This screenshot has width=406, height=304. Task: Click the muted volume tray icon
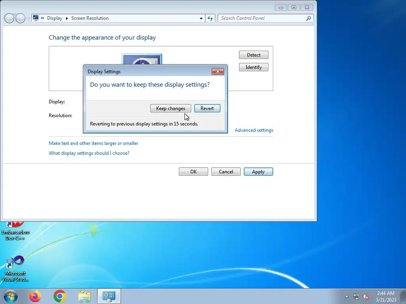(x=366, y=297)
